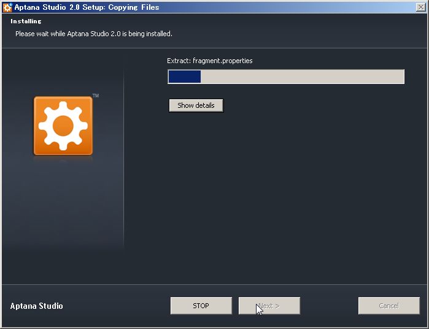Viewport: 429px width, 329px height.
Task: Click the 'Installing' header text
Action: click(26, 21)
